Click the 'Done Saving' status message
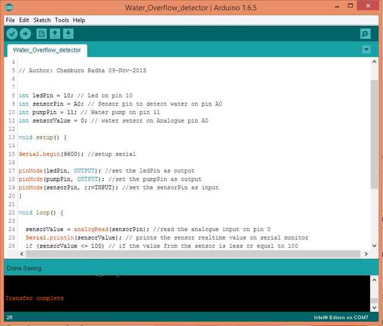The height and width of the screenshot is (326, 383). pyautogui.click(x=25, y=268)
